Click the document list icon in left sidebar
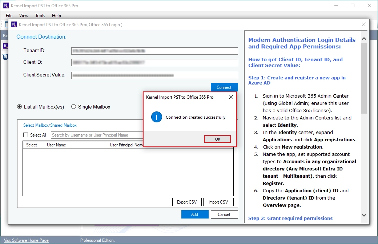The image size is (378, 244). pos(5,57)
